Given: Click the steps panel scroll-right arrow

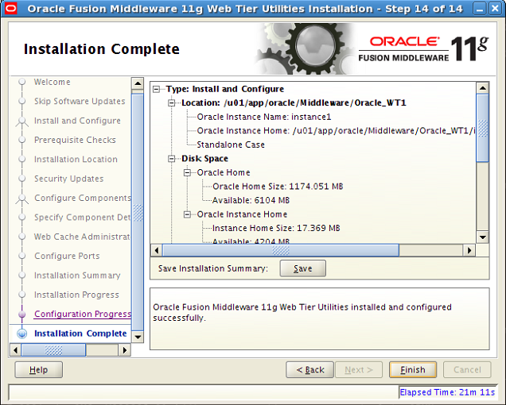Looking at the screenshot, I should tap(125, 350).
